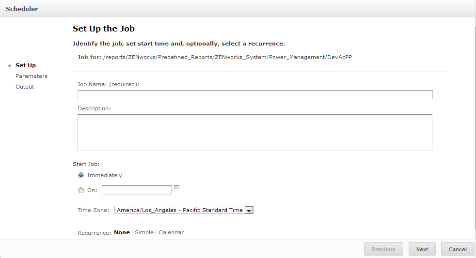Click the vertical scrollbar on the right
This screenshot has width=476, height=258.
click(475, 126)
